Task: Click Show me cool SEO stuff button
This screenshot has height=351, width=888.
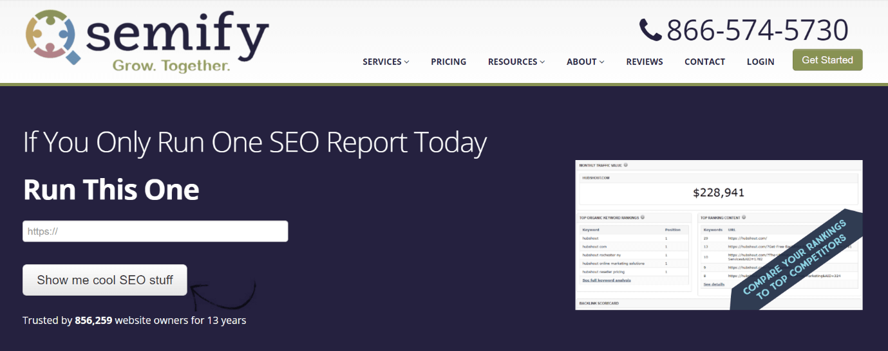Action: coord(105,280)
